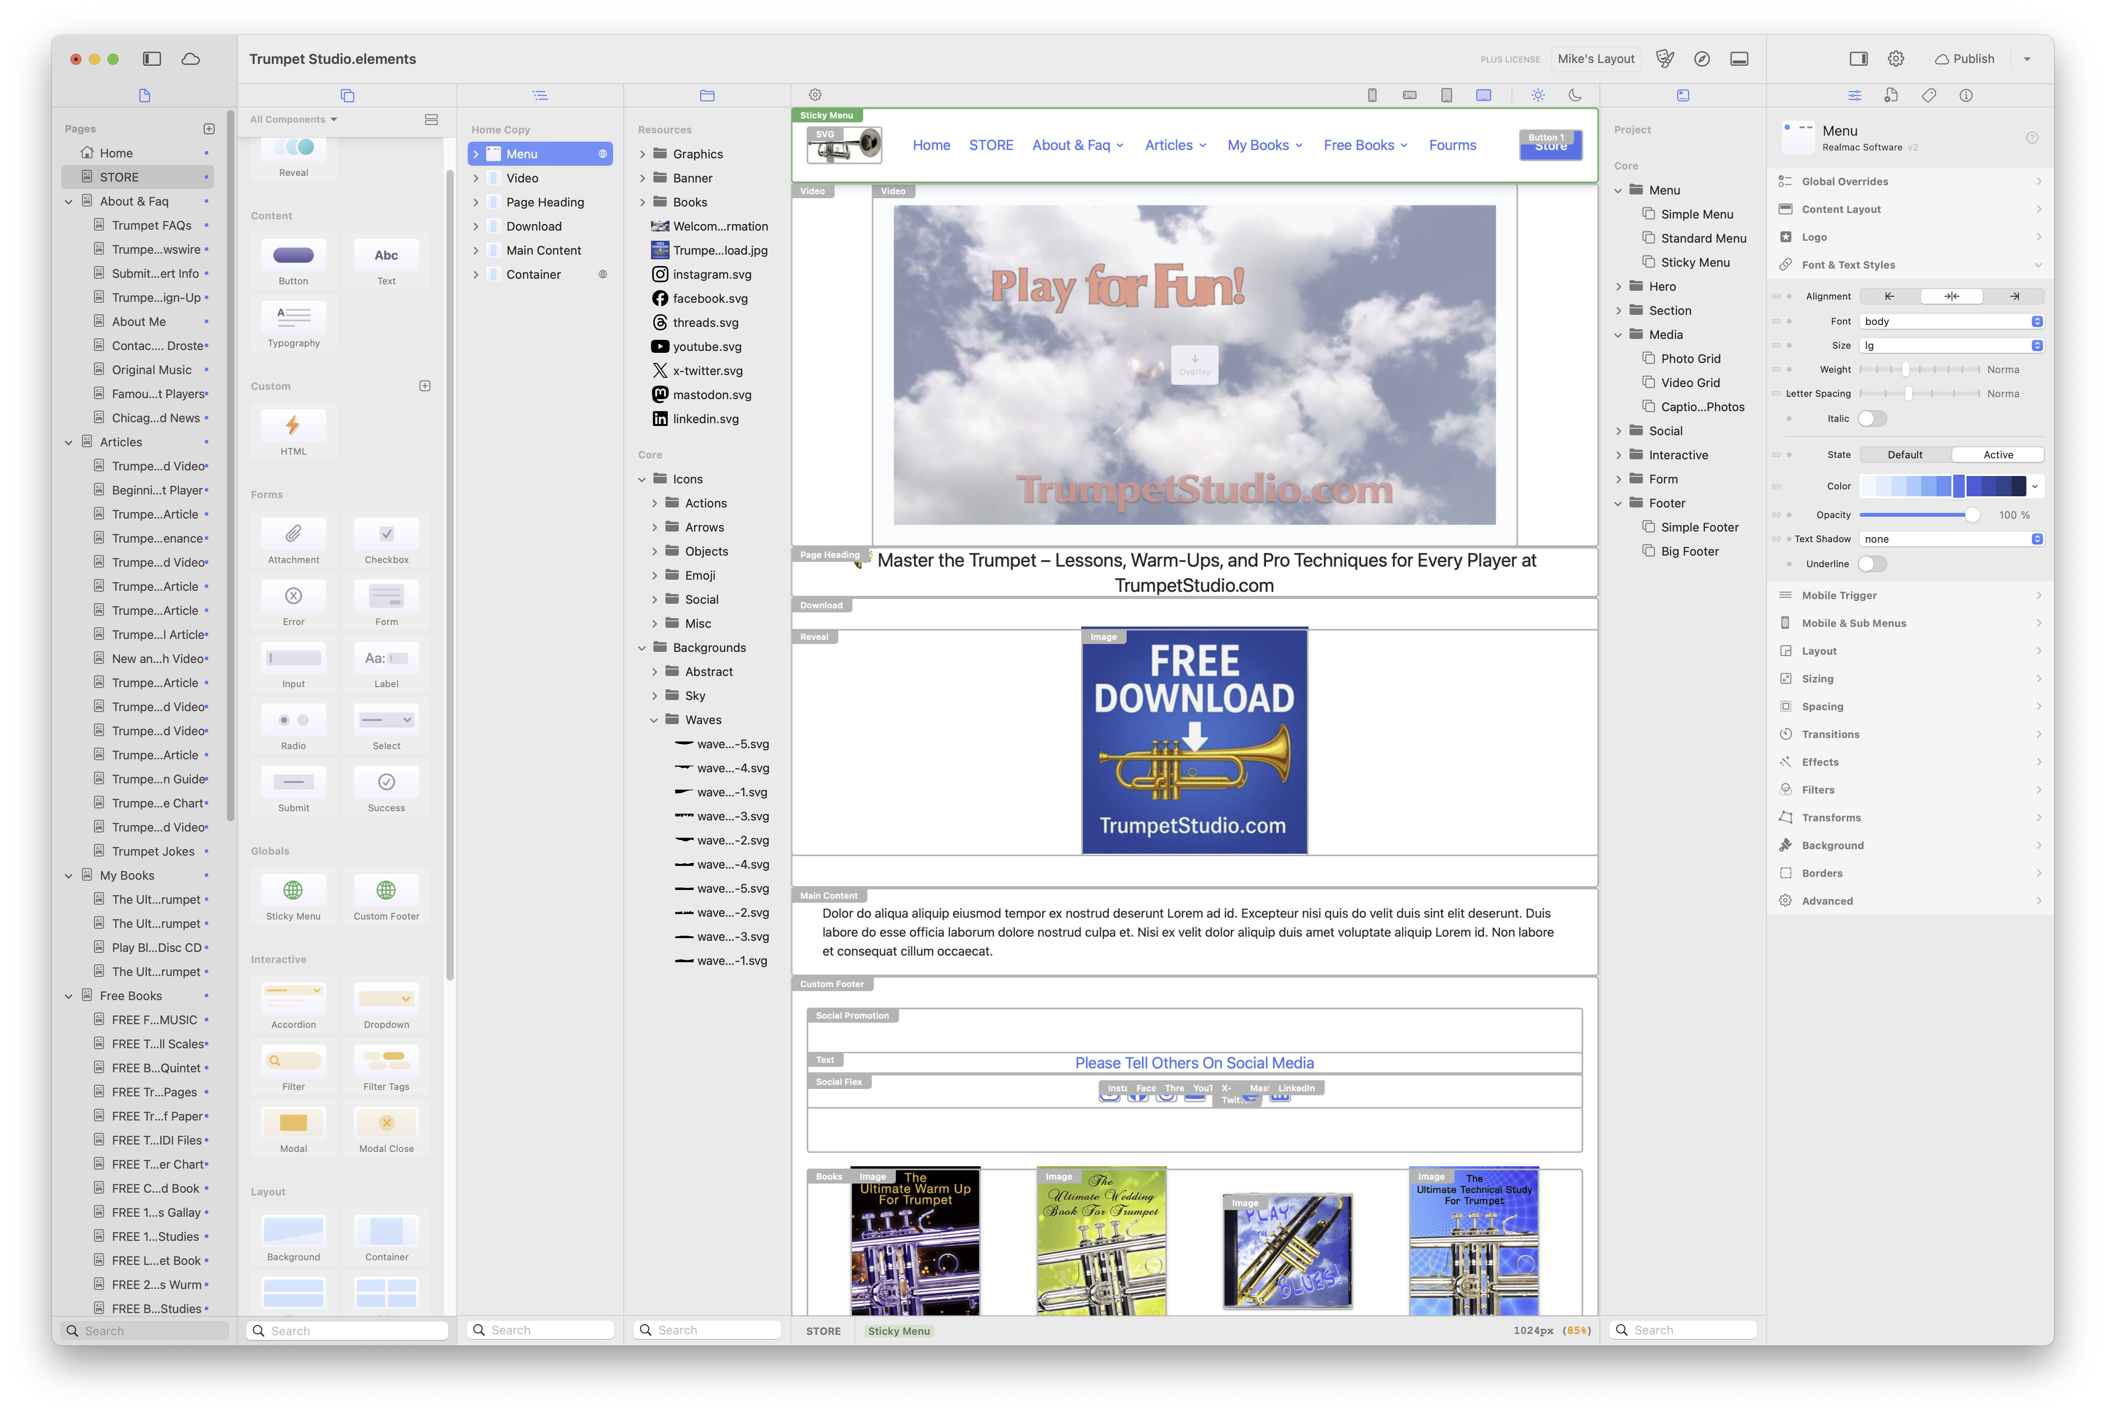This screenshot has width=2106, height=1414.
Task: Select the tablet breakpoint icon
Action: [x=1446, y=95]
